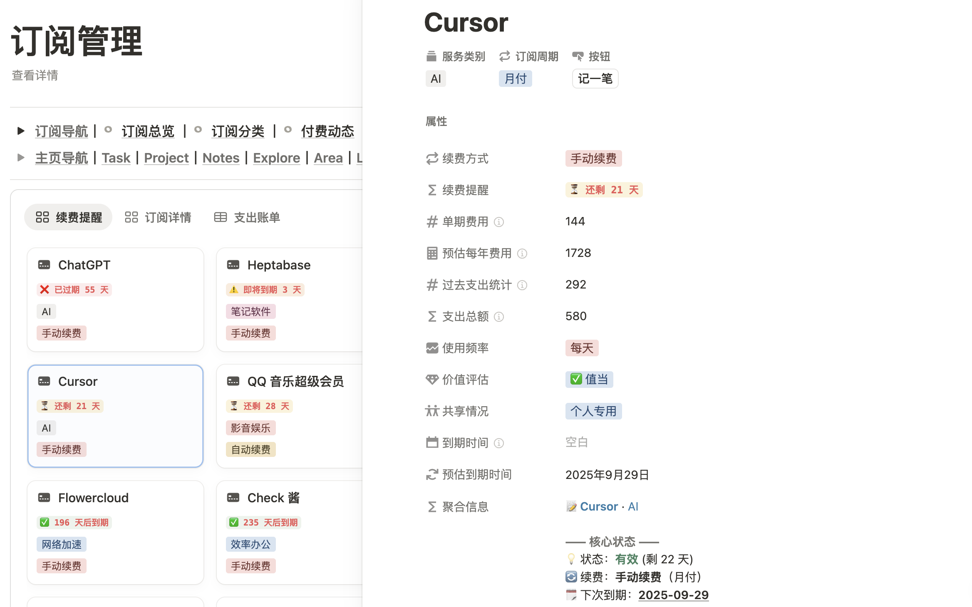The image size is (972, 607).
Task: Toggle the 值当 value checkbox tag
Action: (589, 379)
